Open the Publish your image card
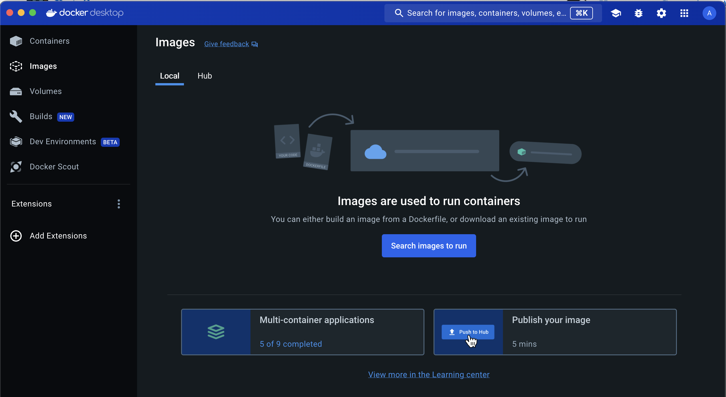The width and height of the screenshot is (726, 397). tap(555, 332)
